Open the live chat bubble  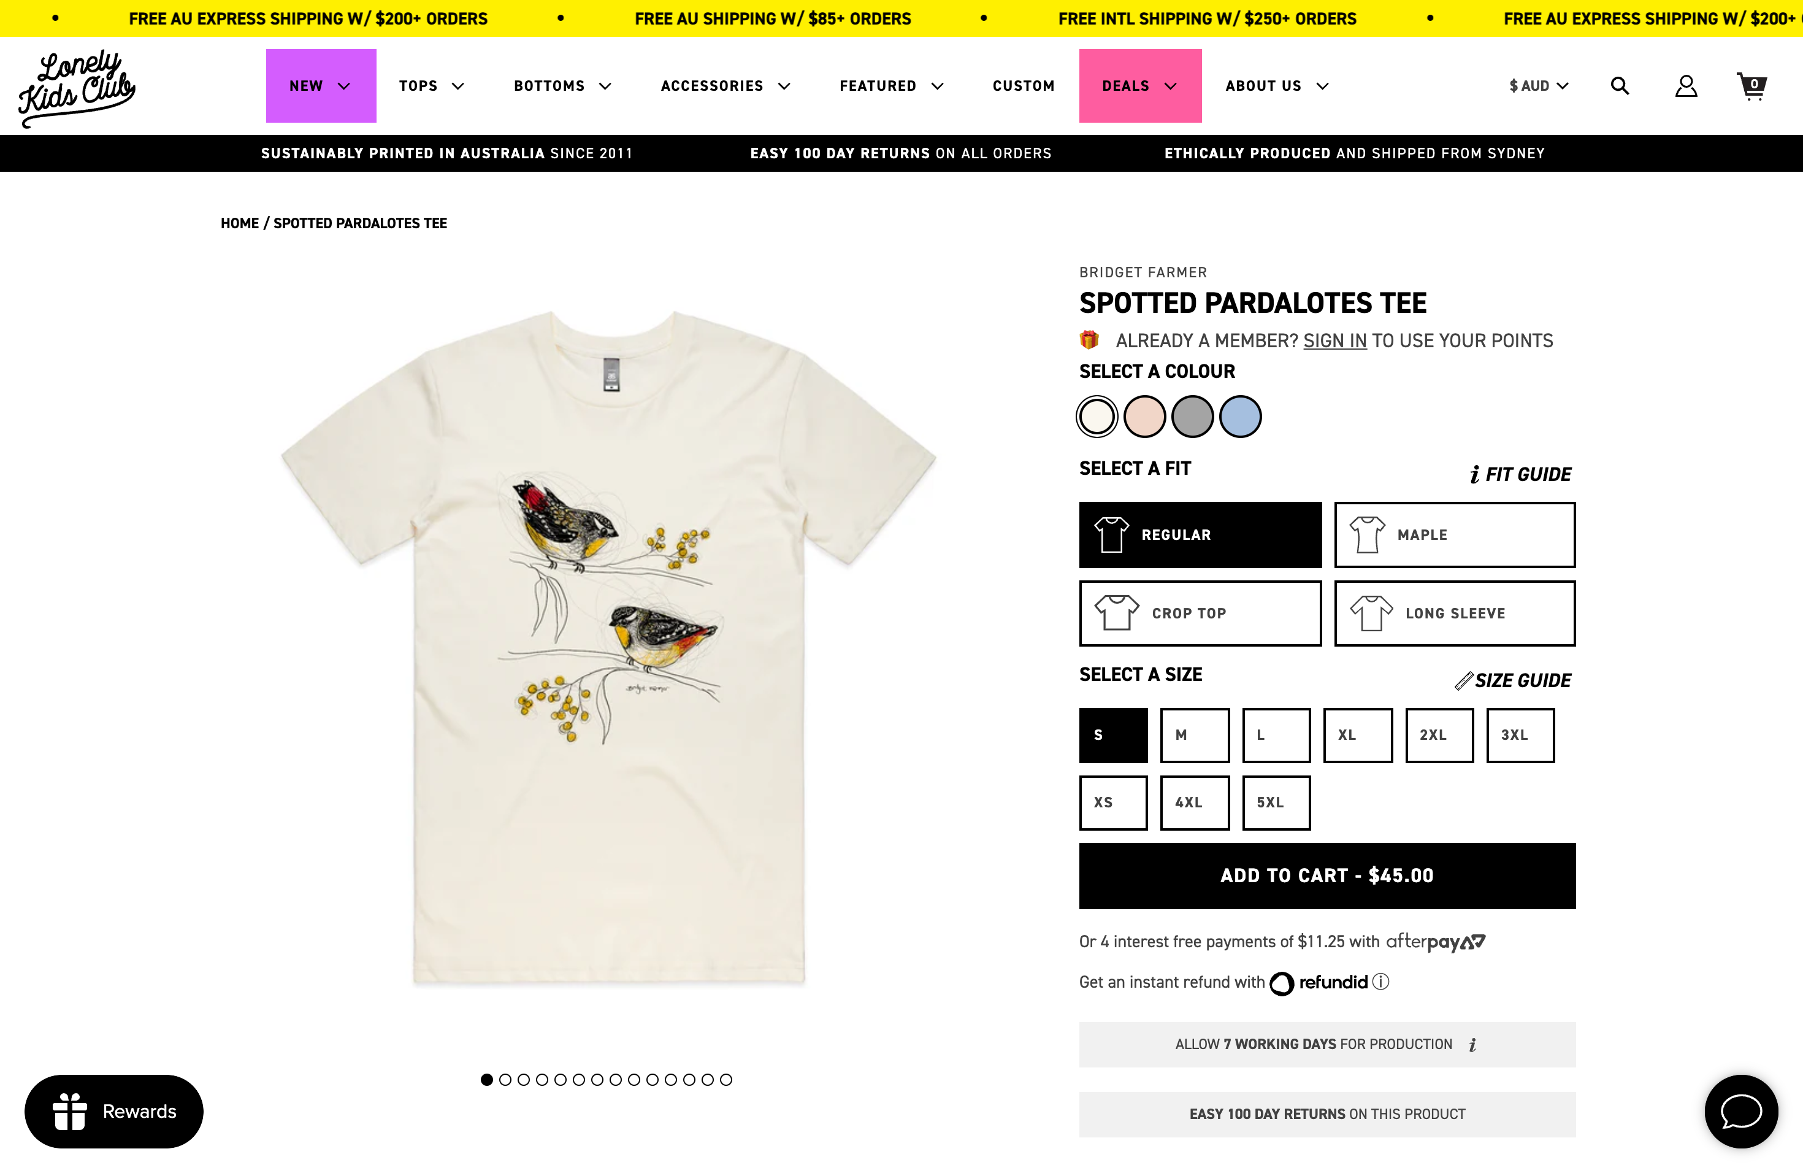click(1740, 1111)
